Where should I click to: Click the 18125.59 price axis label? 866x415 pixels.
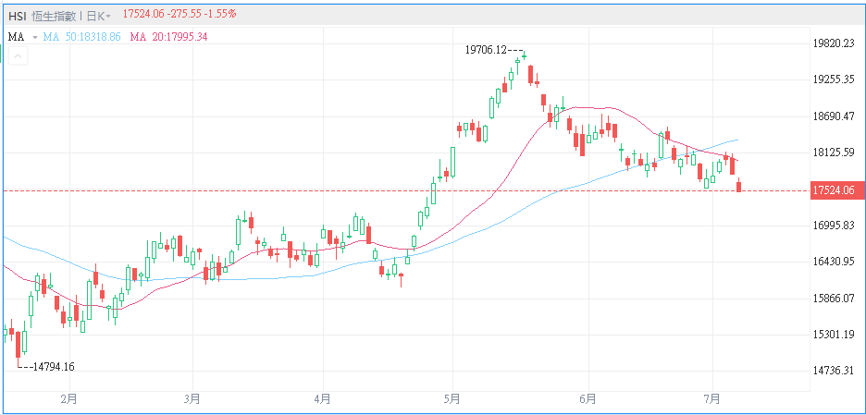click(x=834, y=153)
